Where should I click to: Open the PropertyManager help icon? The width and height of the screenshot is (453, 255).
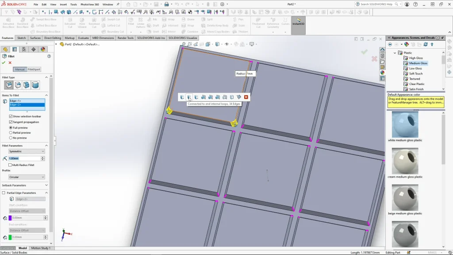[49, 56]
